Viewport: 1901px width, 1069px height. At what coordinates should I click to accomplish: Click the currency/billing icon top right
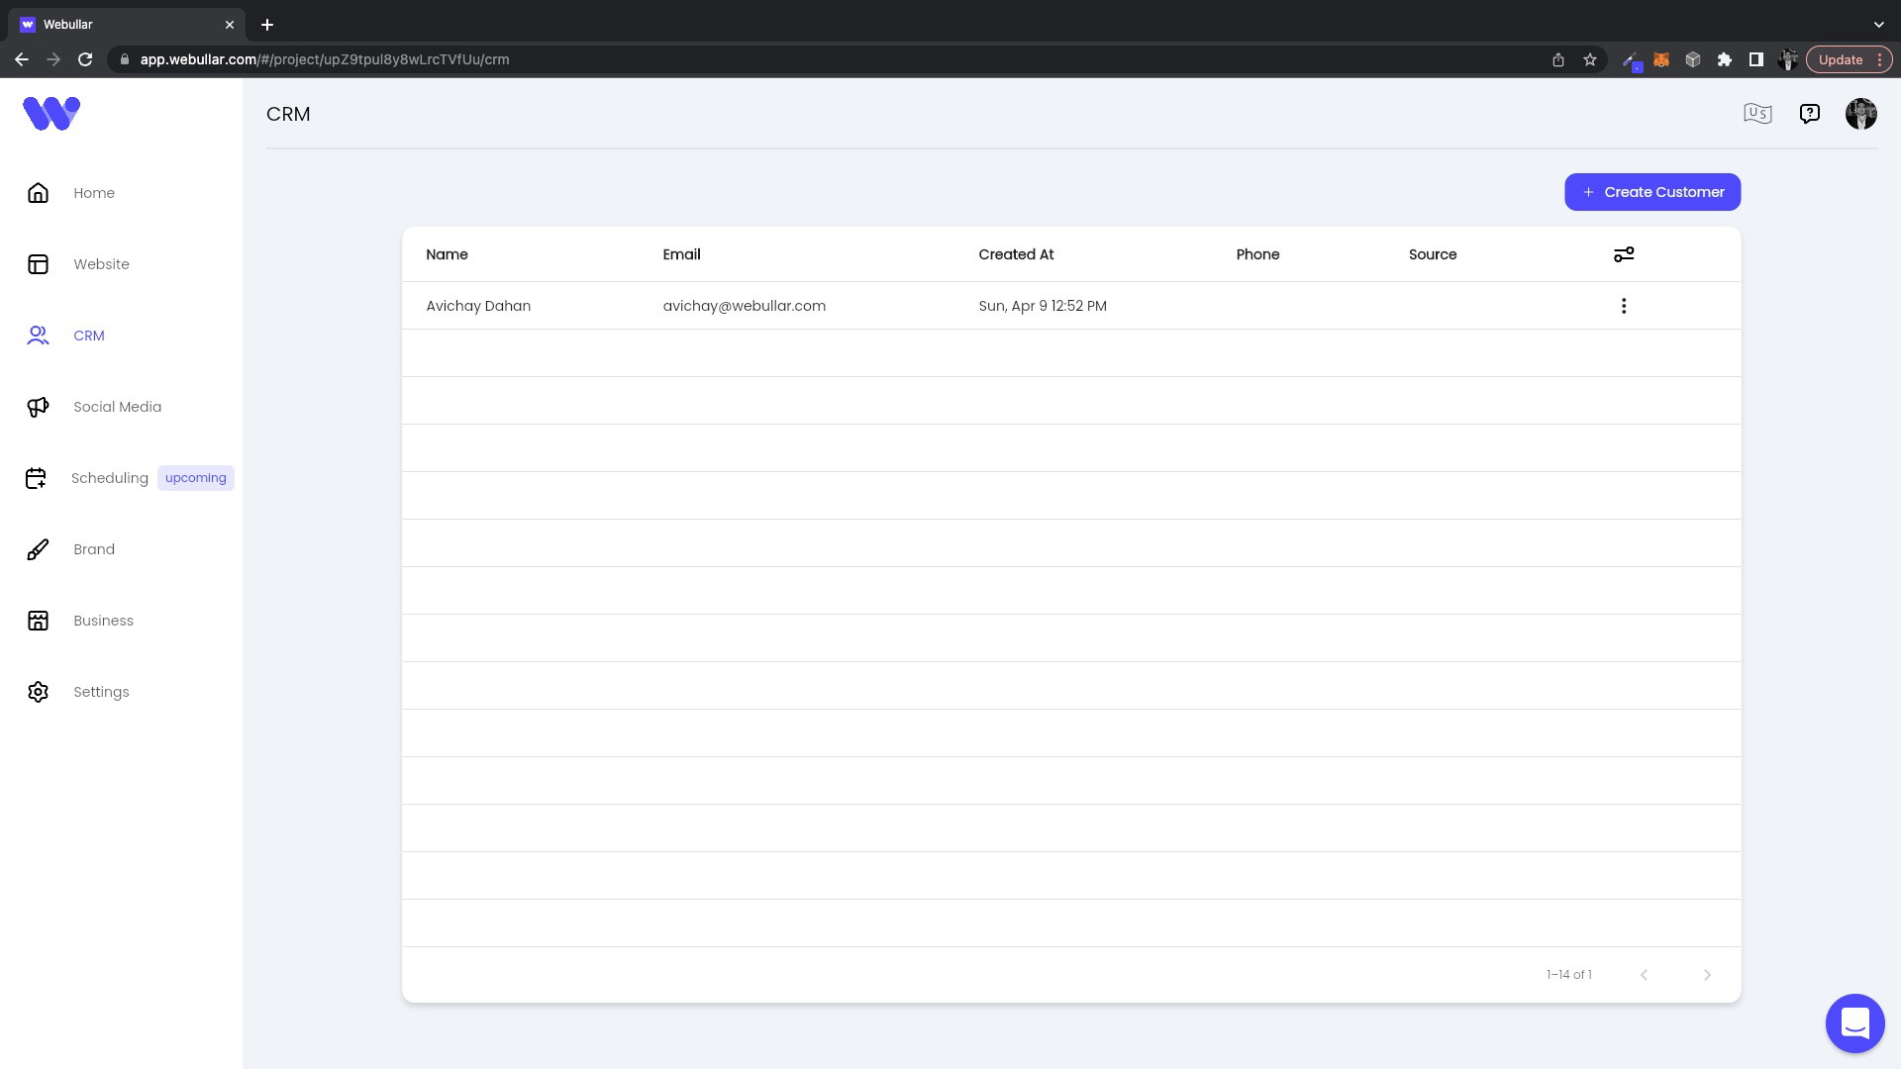[1757, 114]
